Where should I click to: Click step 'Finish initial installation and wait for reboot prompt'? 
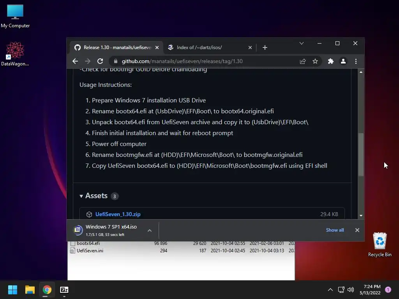pos(162,133)
